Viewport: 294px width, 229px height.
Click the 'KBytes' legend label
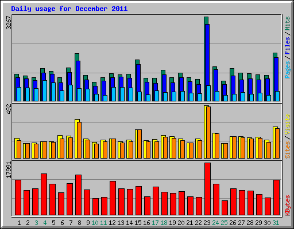288,206
